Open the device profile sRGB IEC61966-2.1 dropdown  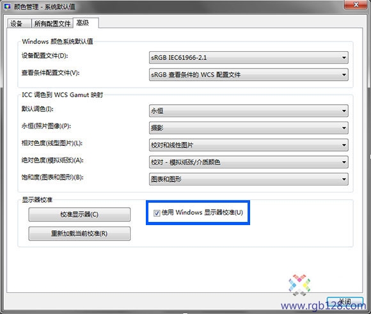click(248, 58)
